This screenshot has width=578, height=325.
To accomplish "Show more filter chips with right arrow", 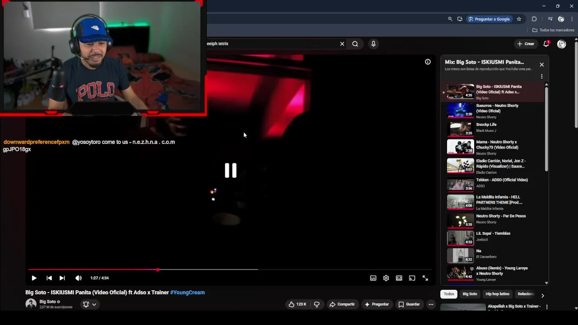I will (542, 296).
